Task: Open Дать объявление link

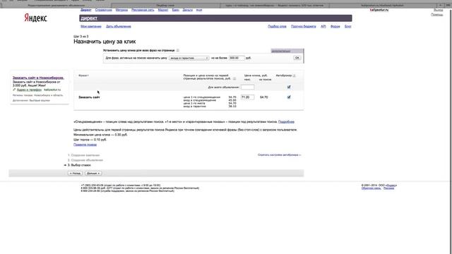Action: pos(119,27)
